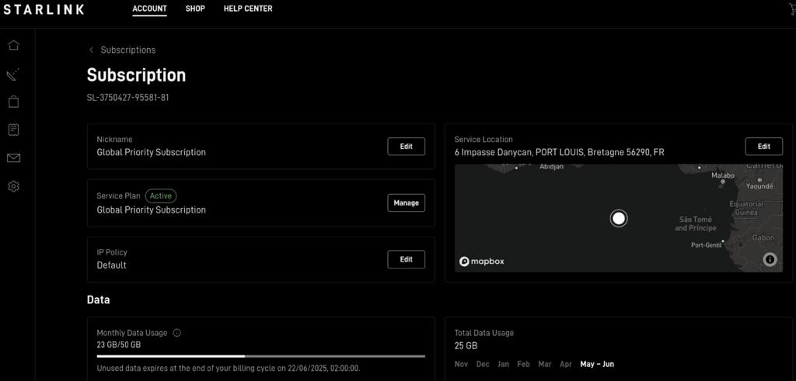796x381 pixels.
Task: Click the service location address text
Action: tap(559, 152)
